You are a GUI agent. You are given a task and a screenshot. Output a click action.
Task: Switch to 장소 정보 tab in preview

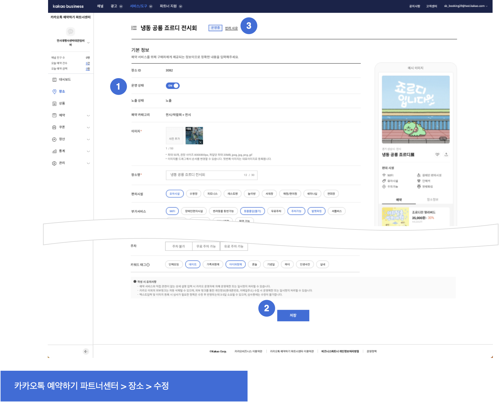(433, 200)
